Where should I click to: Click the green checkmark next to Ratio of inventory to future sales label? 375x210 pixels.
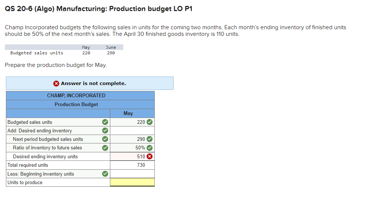[x=105, y=148]
